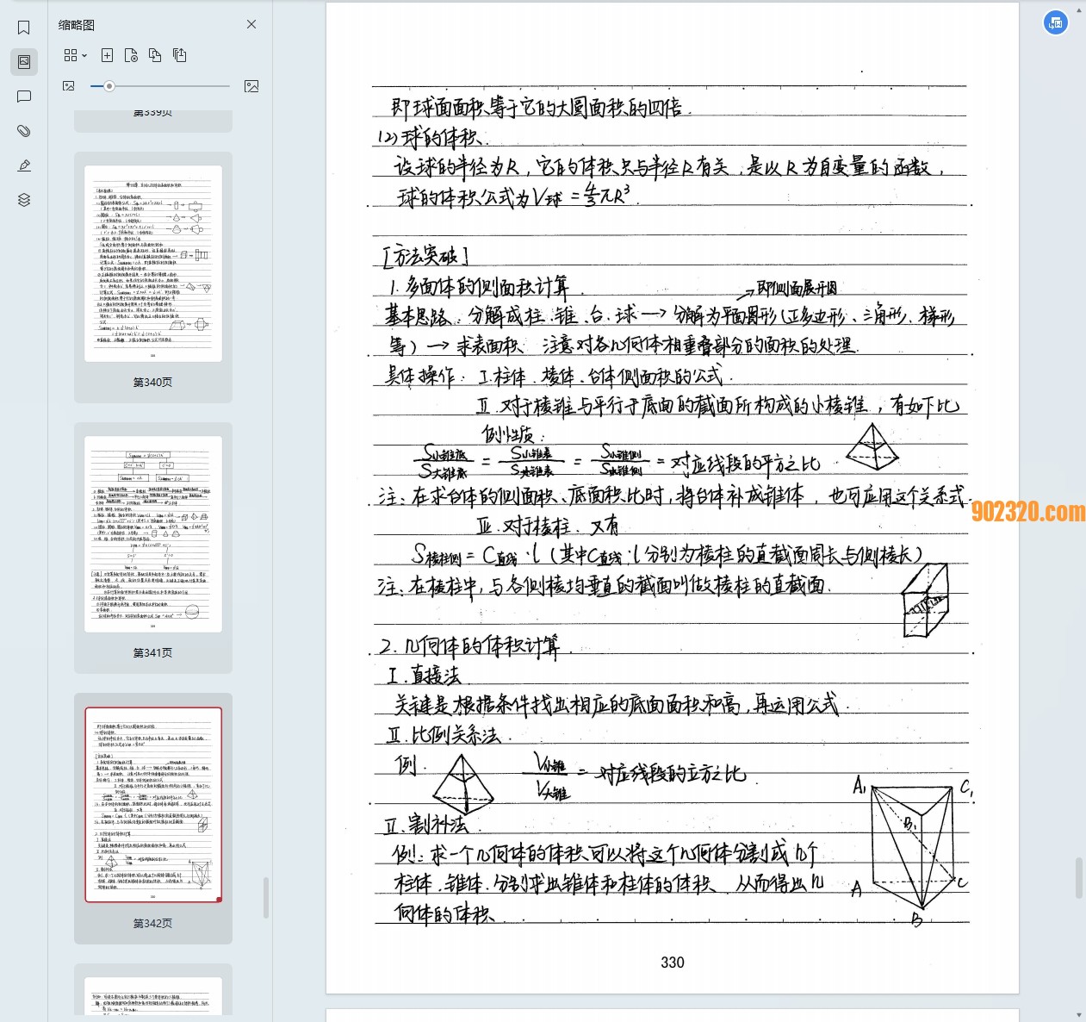Open the attachments paperclip panel
Screen dimensions: 1086x1022
tap(24, 131)
